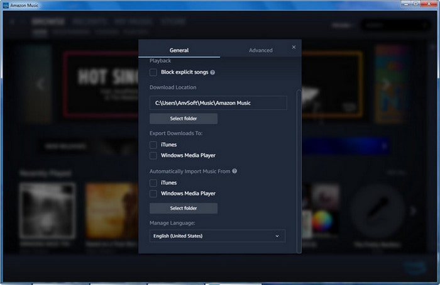Open the Manage Language dropdown
This screenshot has height=285, width=440.
pyautogui.click(x=217, y=236)
